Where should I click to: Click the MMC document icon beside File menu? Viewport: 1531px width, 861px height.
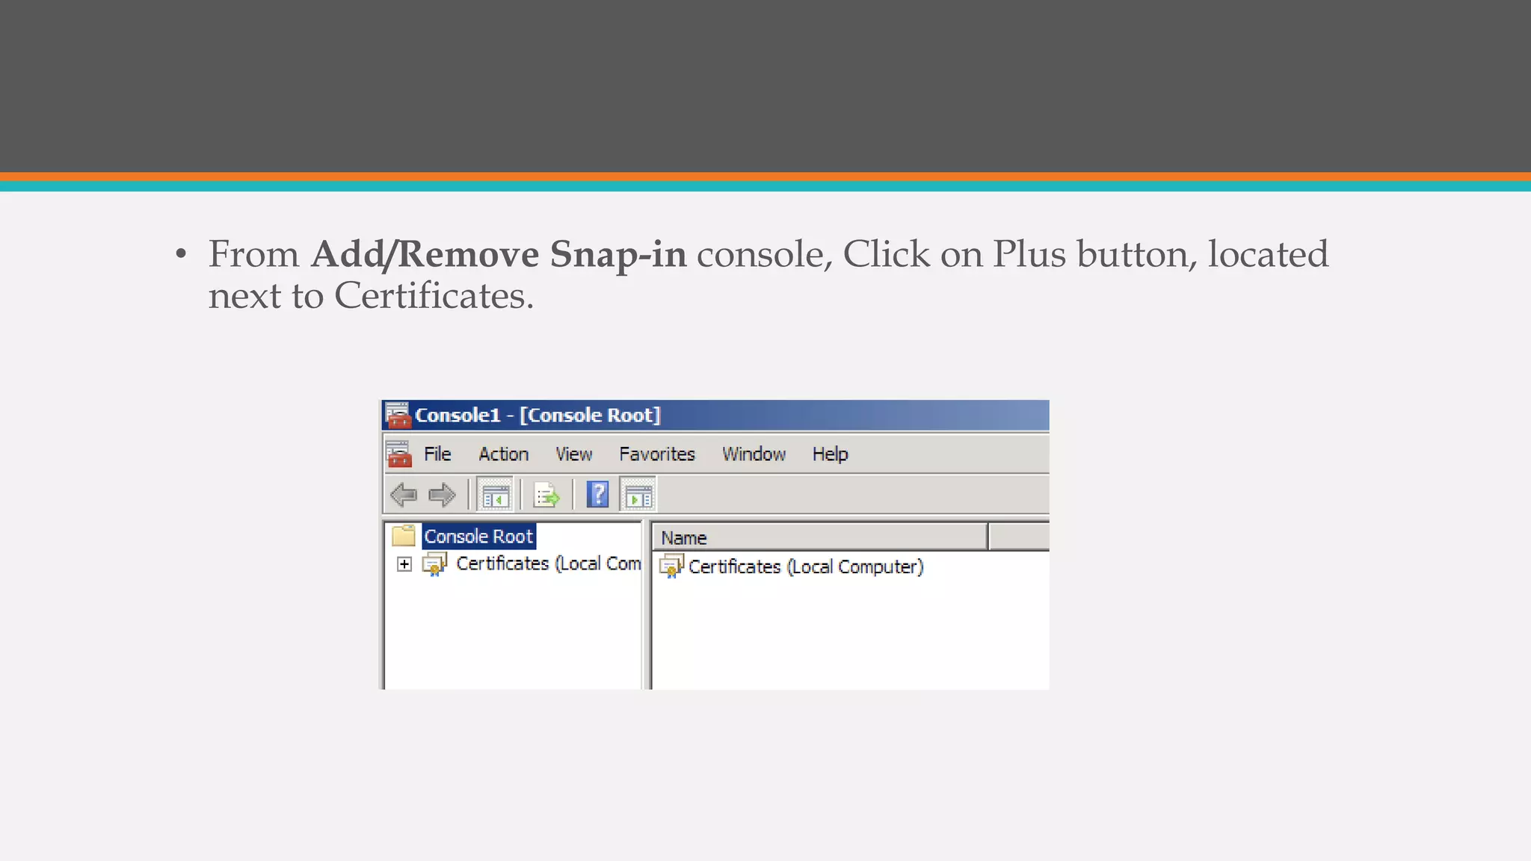[398, 454]
